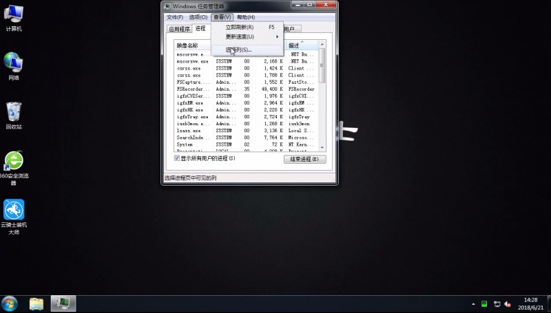
Task: Choose 立即刷新(R) from the menu
Action: pos(247,27)
